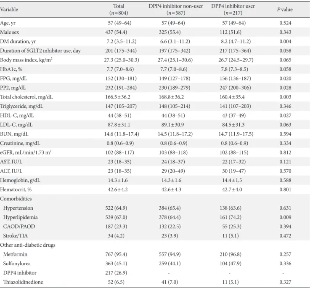The image size is (310, 288).
Task: Select 'Total cholesterol, mg/dL' label
Action: (x=26, y=97)
